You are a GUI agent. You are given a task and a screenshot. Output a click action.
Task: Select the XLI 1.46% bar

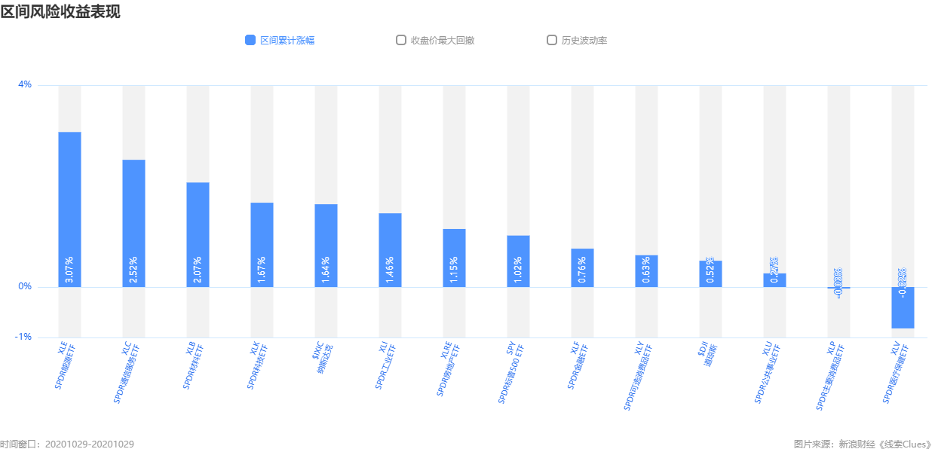tap(390, 250)
